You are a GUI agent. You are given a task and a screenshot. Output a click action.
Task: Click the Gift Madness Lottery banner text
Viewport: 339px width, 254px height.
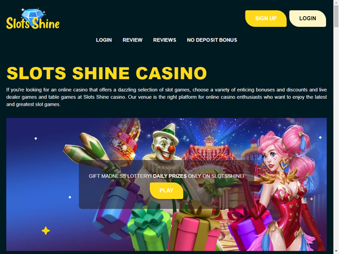click(166, 176)
